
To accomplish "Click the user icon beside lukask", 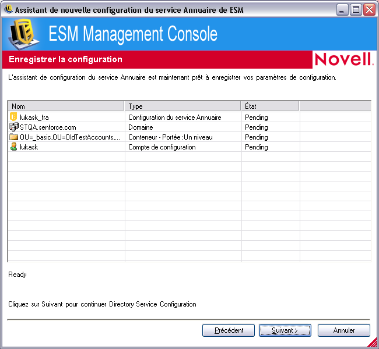I will (14, 147).
